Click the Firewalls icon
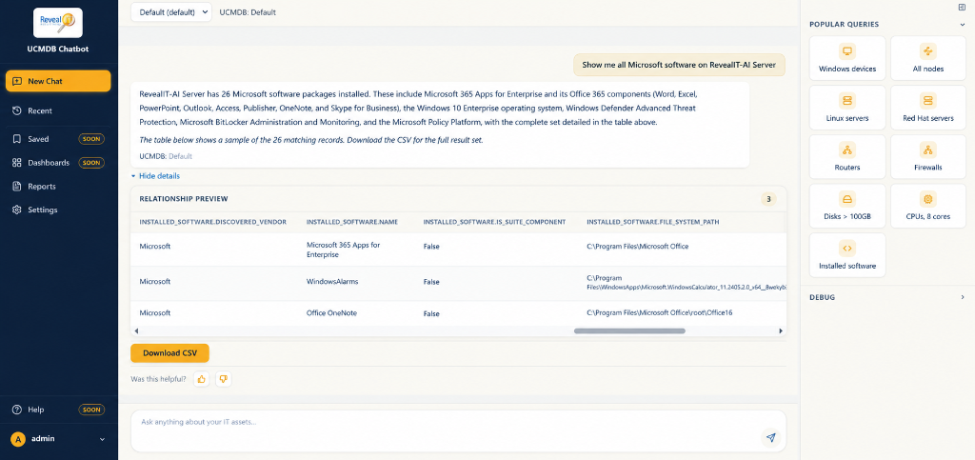Image resolution: width=975 pixels, height=460 pixels. point(927,150)
